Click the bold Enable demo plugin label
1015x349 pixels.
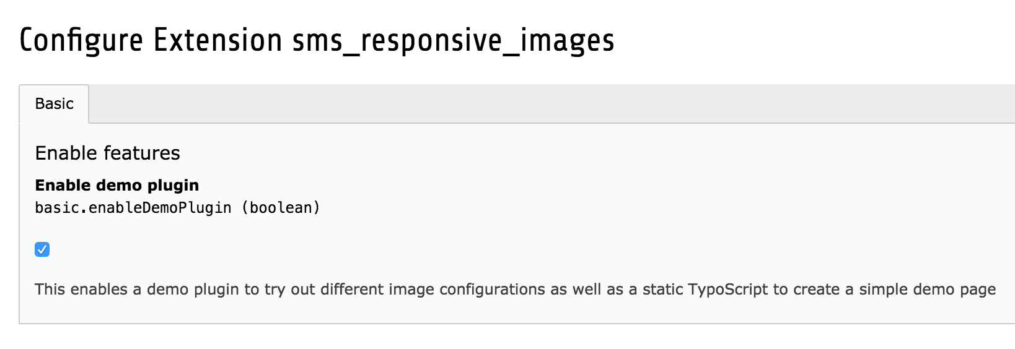(117, 185)
